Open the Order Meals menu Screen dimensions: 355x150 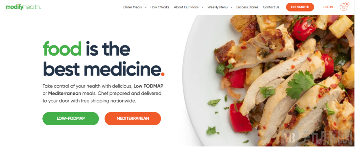pos(132,7)
